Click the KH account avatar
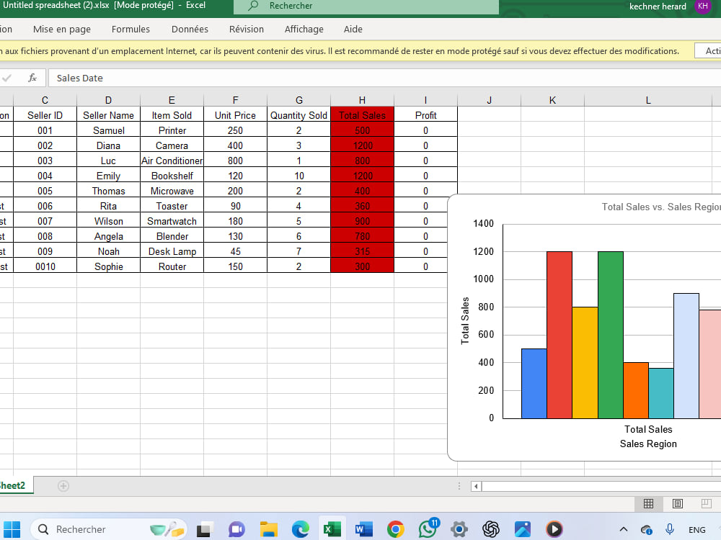This screenshot has width=721, height=540. (702, 6)
